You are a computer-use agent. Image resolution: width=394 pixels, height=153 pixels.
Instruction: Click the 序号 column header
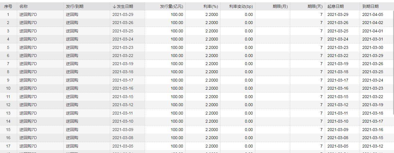pyautogui.click(x=8, y=6)
